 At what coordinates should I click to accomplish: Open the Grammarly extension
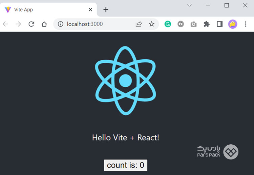(168, 24)
